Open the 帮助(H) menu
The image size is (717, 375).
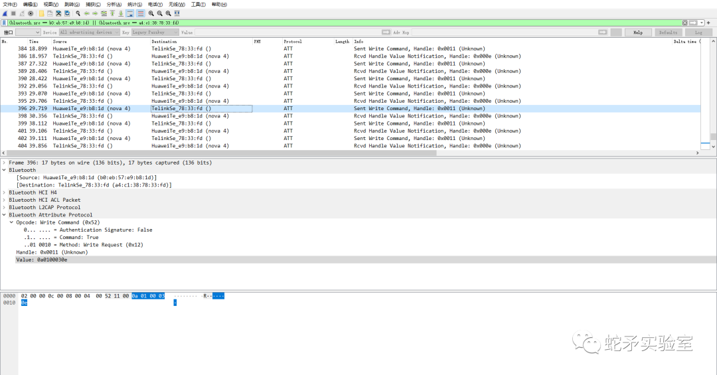[x=219, y=5]
